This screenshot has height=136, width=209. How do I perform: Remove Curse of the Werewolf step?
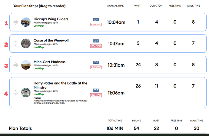coord(96,46)
